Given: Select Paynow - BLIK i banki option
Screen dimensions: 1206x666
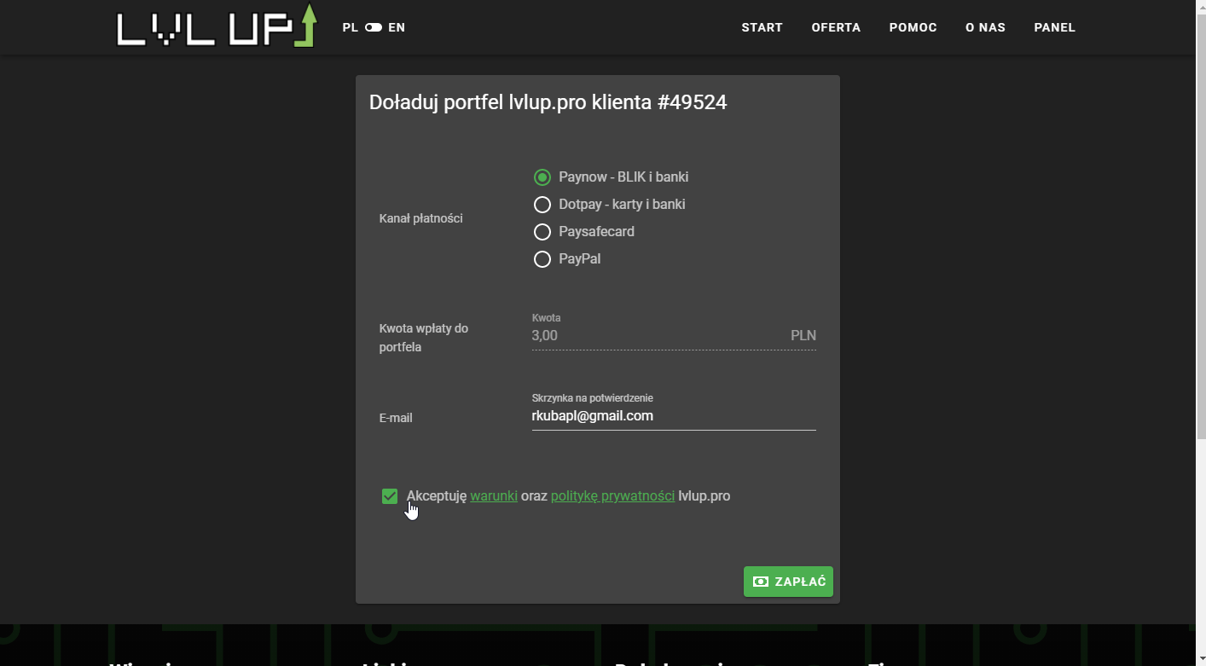Looking at the screenshot, I should tap(542, 177).
